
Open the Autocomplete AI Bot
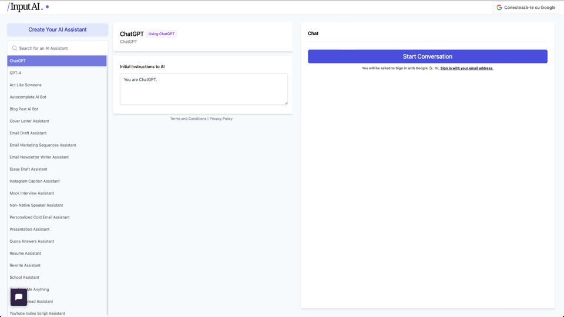[28, 97]
